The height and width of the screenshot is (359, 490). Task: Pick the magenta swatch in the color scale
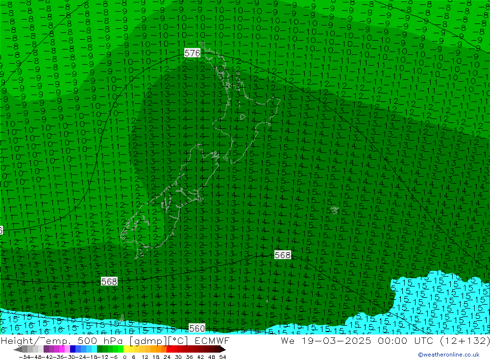[62, 349]
